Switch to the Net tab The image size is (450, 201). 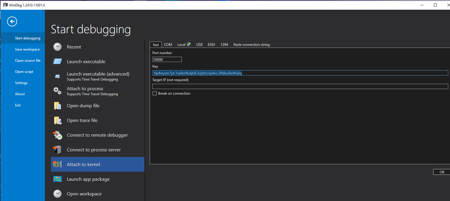pos(156,45)
